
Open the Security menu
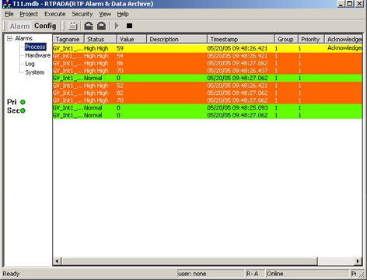pos(82,14)
